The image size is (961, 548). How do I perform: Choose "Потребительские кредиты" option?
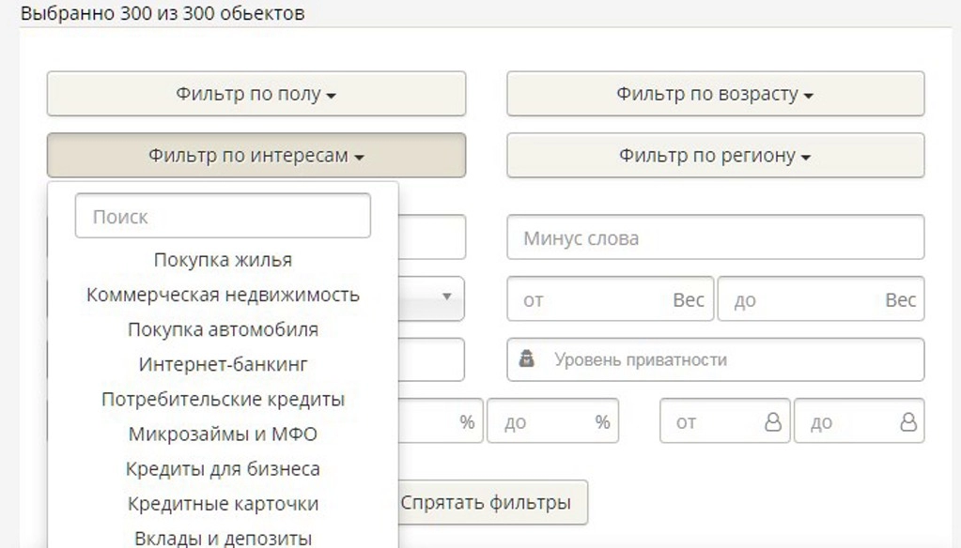click(223, 399)
